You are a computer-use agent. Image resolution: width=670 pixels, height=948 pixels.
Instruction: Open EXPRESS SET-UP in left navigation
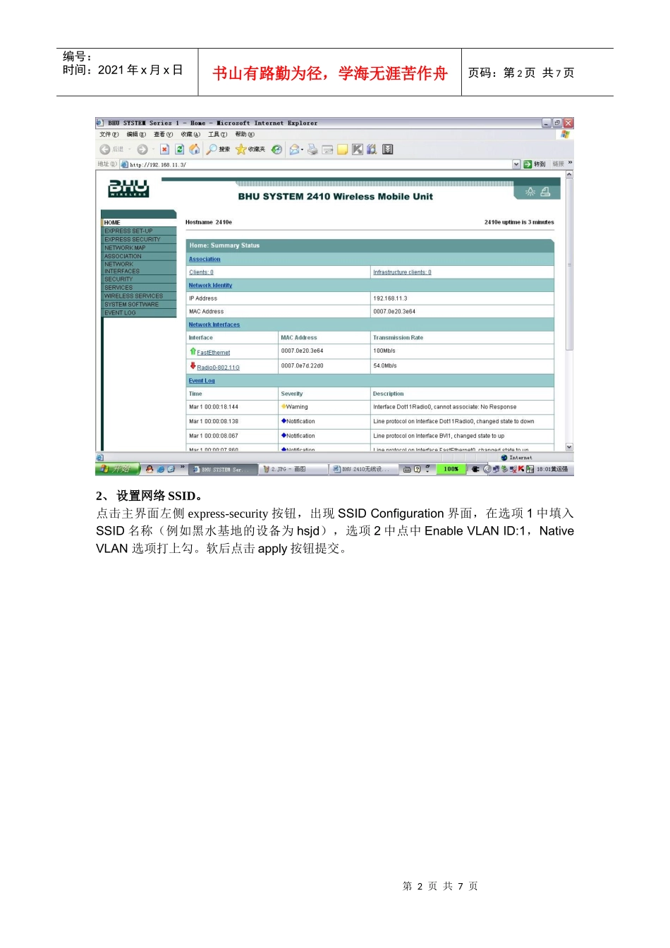point(140,231)
